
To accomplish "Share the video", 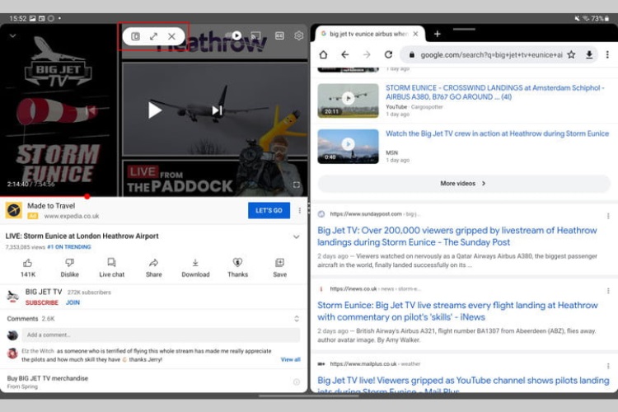I will (x=154, y=268).
